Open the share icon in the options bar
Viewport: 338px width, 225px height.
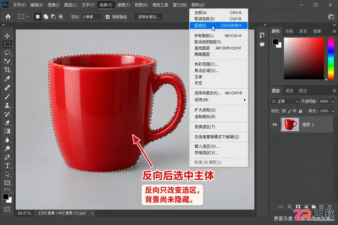(331, 17)
